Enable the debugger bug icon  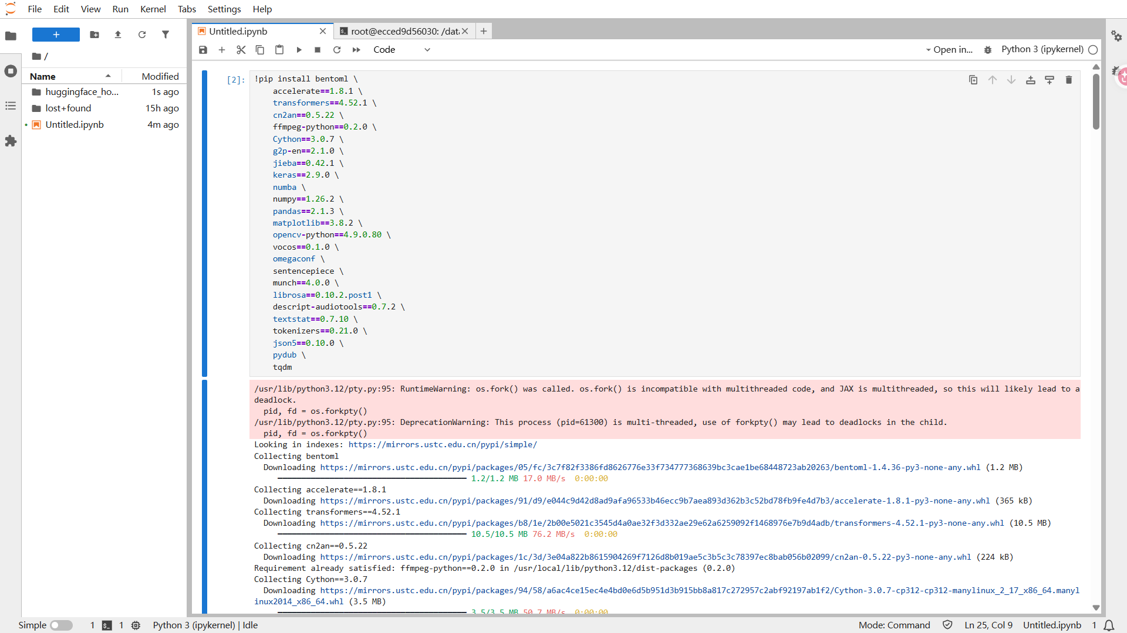988,50
